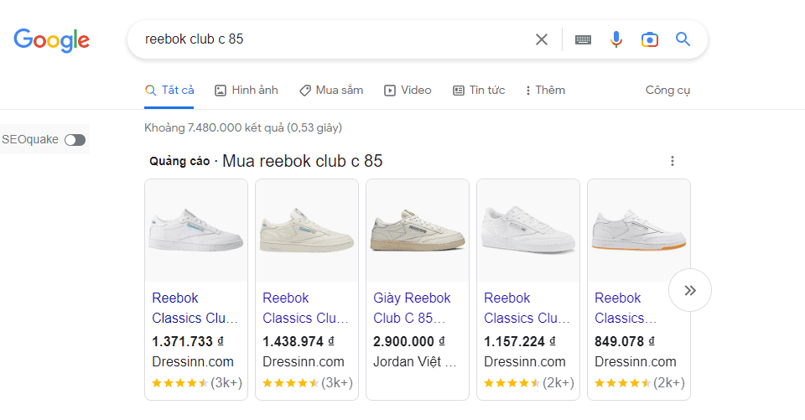Start voice search with microphone icon
The height and width of the screenshot is (420, 805).
(x=616, y=39)
